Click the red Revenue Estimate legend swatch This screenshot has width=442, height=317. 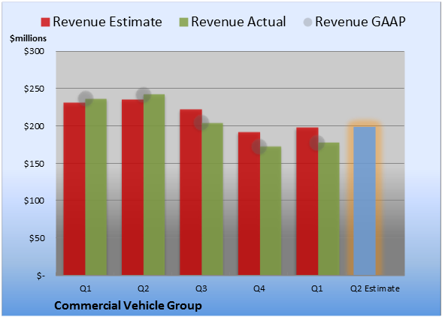(x=45, y=22)
